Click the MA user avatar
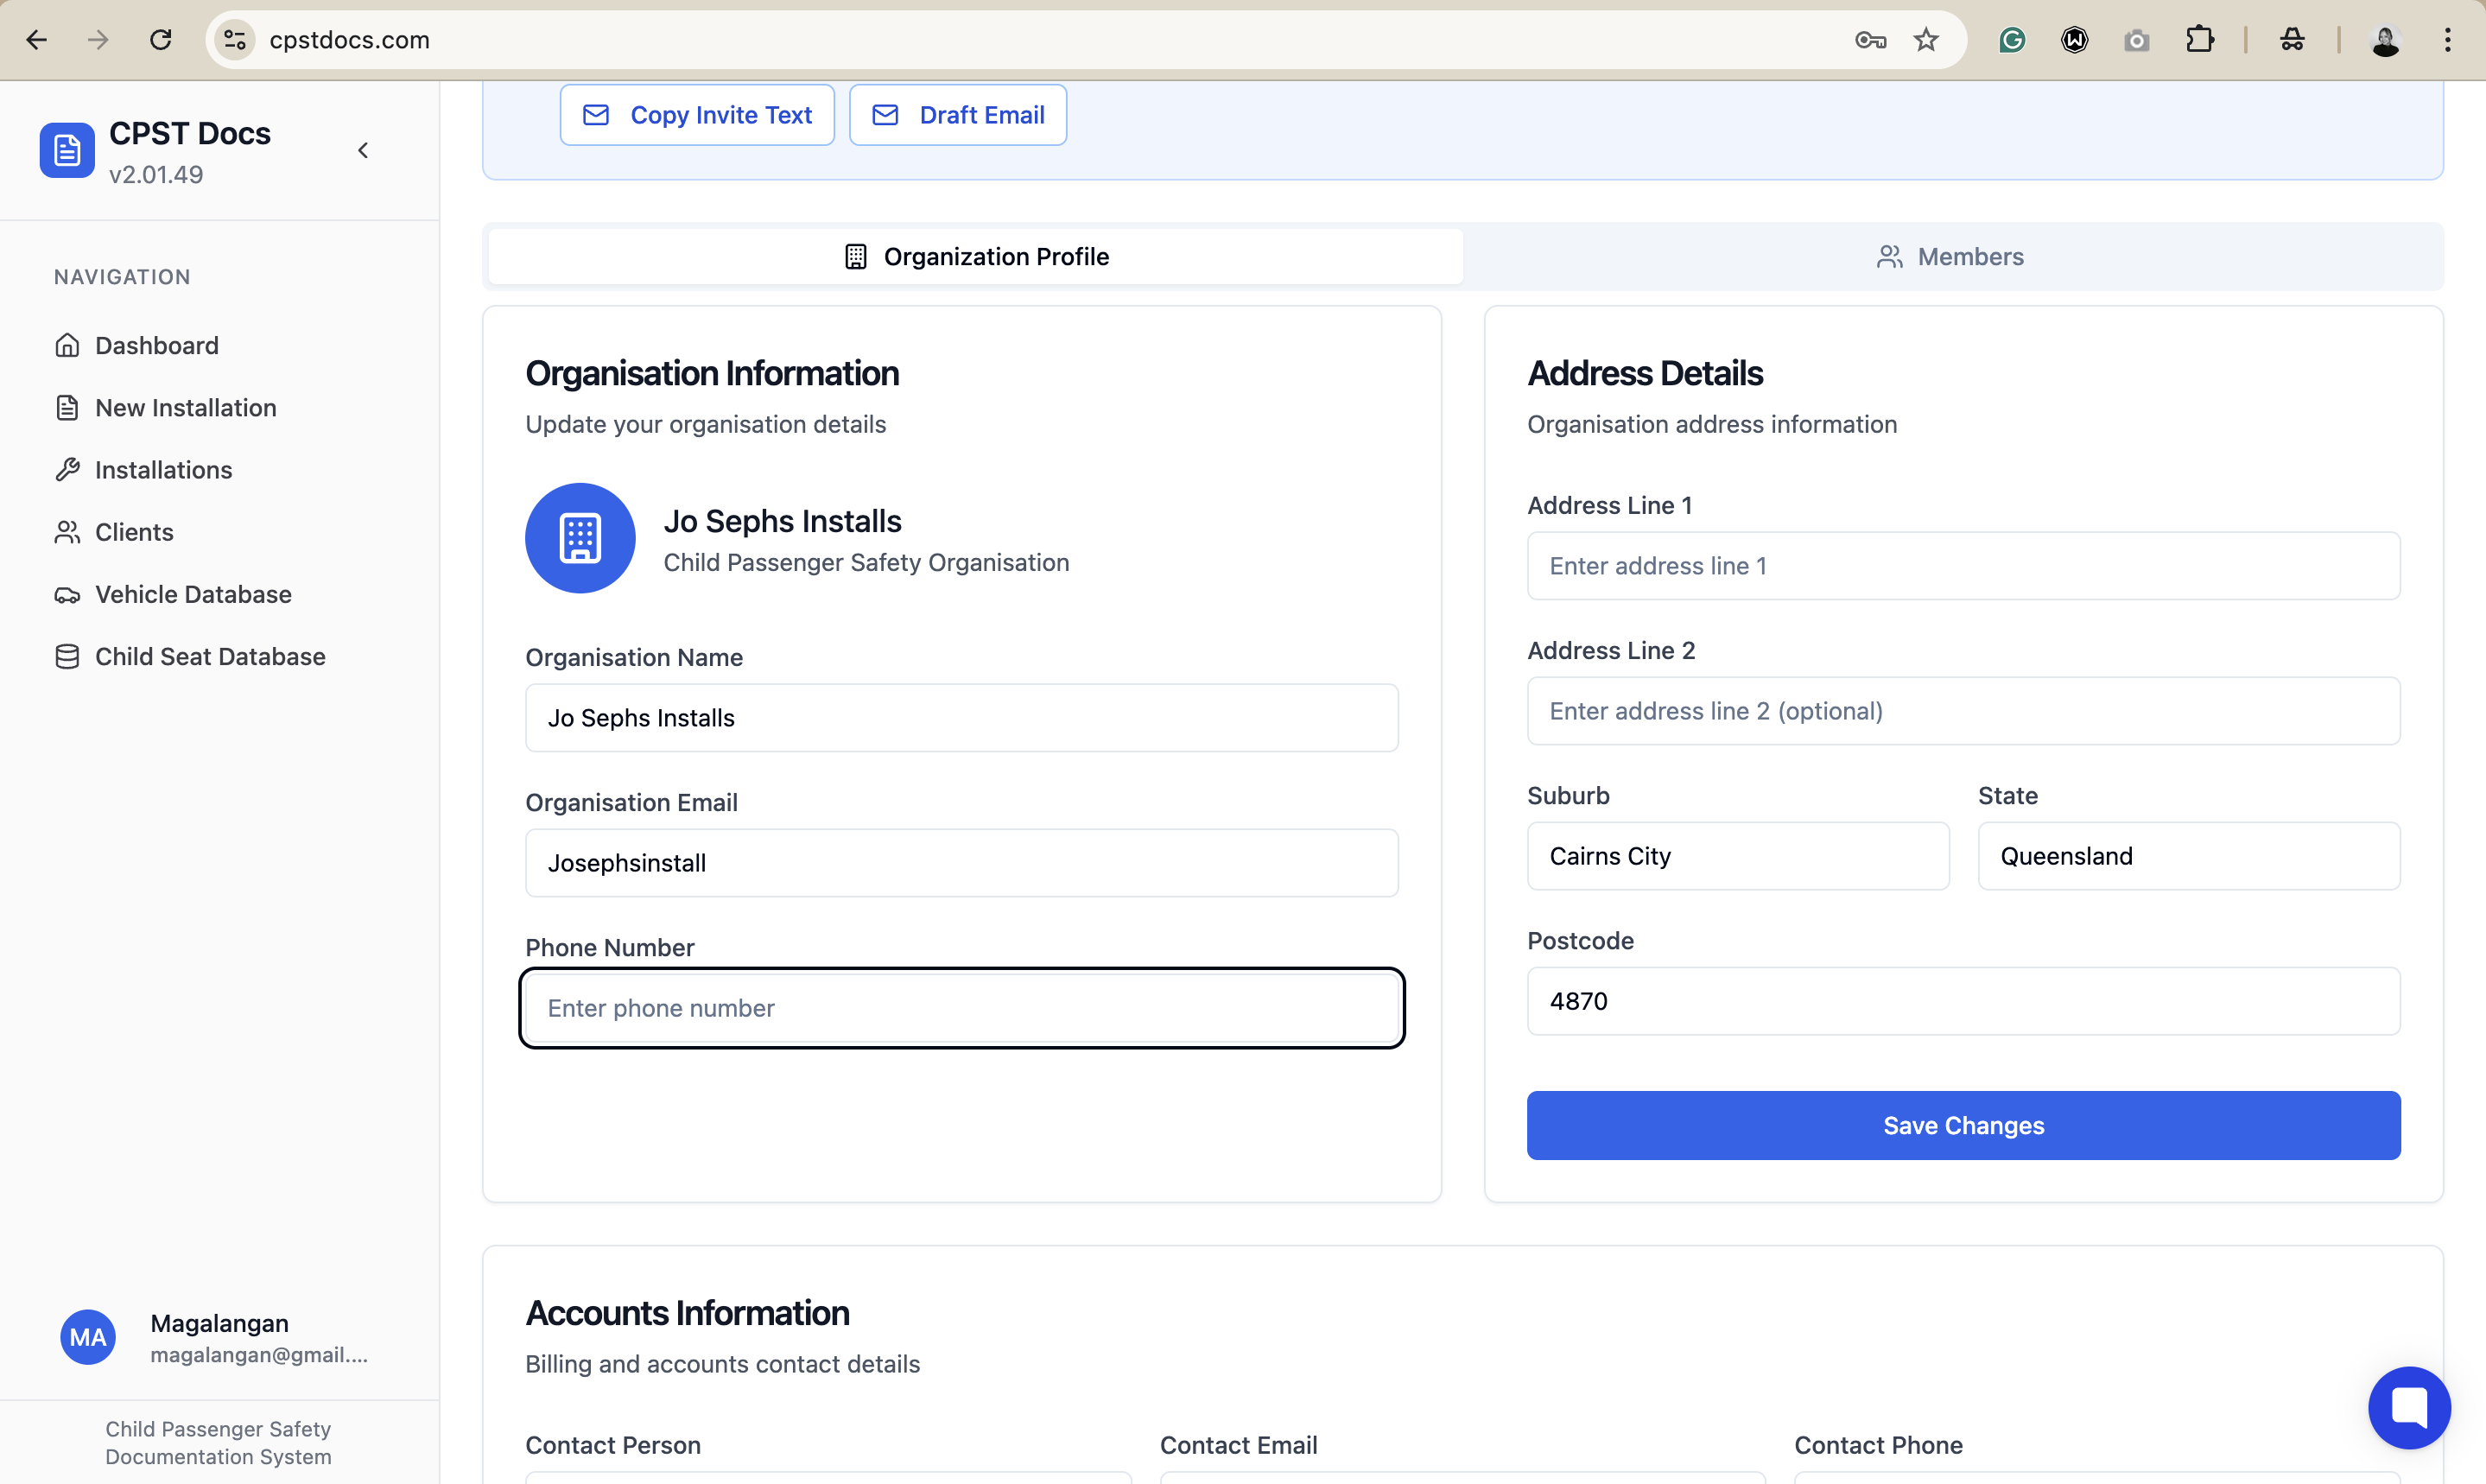 click(88, 1337)
